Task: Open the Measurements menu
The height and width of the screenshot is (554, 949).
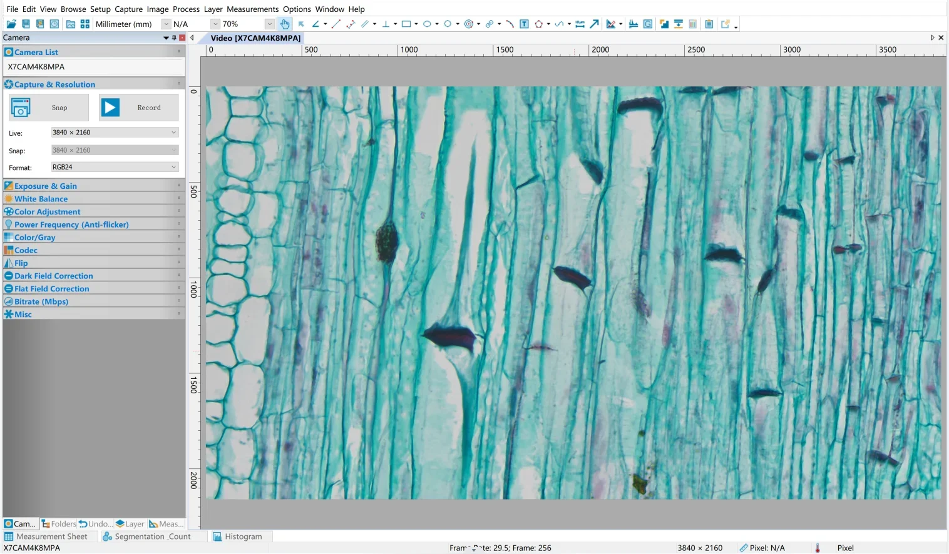Action: point(252,9)
